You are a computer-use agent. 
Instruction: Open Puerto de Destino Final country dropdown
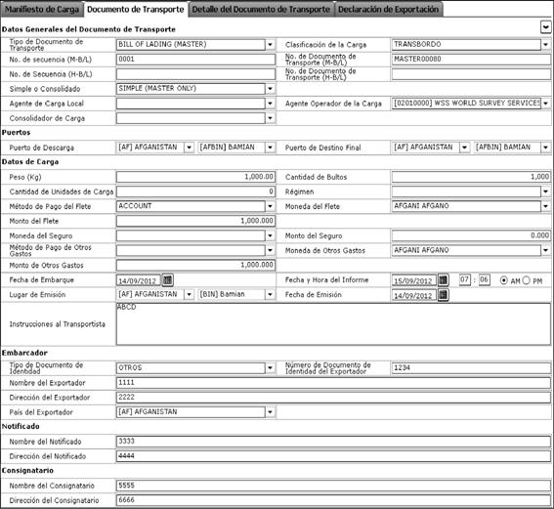pyautogui.click(x=465, y=148)
